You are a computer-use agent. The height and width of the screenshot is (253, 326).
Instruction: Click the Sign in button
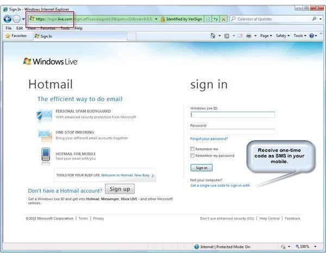pos(202,168)
